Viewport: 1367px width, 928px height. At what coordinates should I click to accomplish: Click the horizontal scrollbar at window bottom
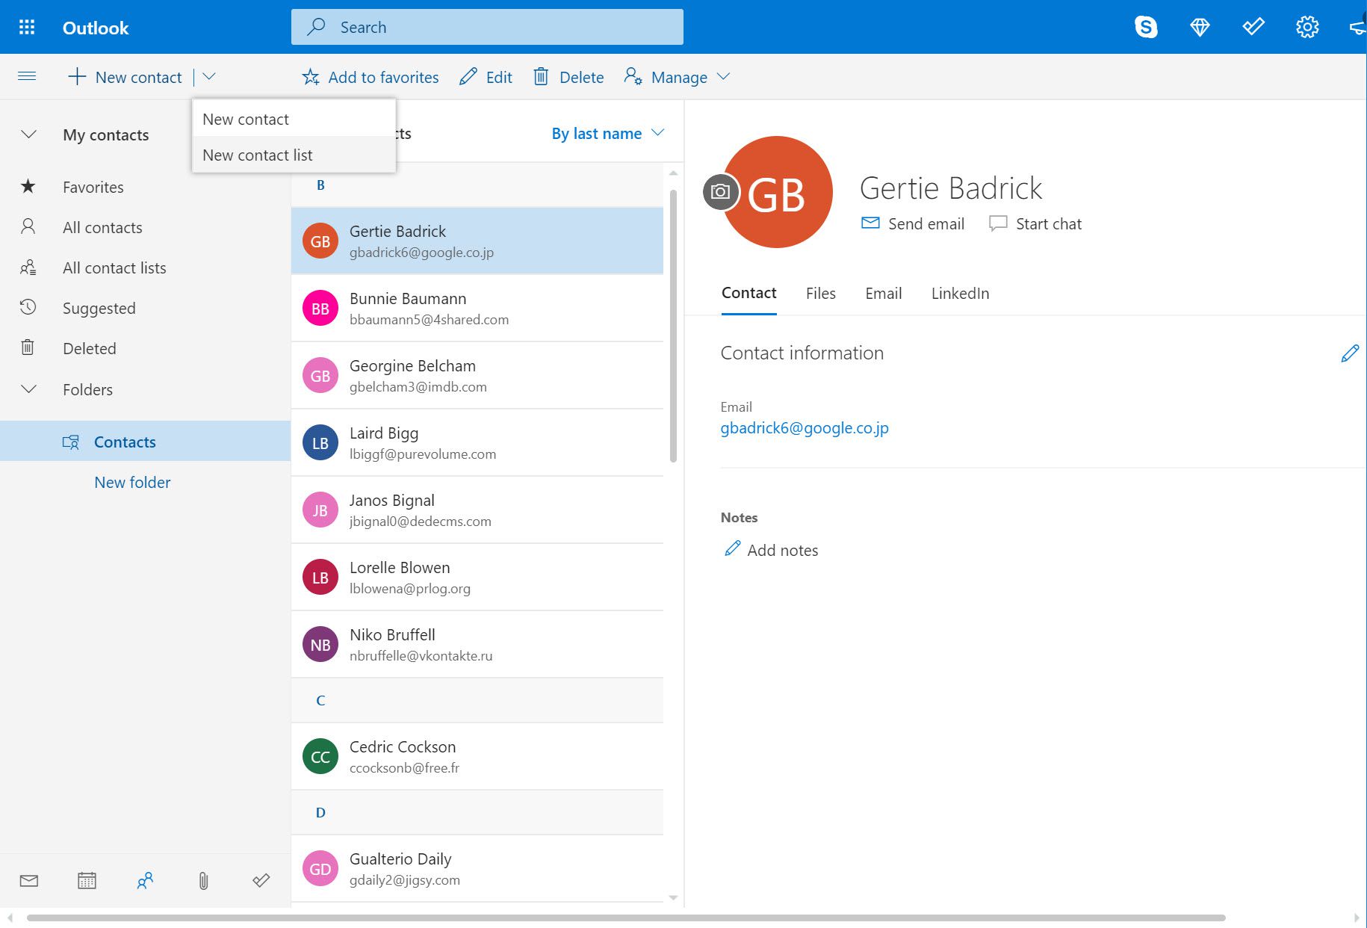point(626,918)
